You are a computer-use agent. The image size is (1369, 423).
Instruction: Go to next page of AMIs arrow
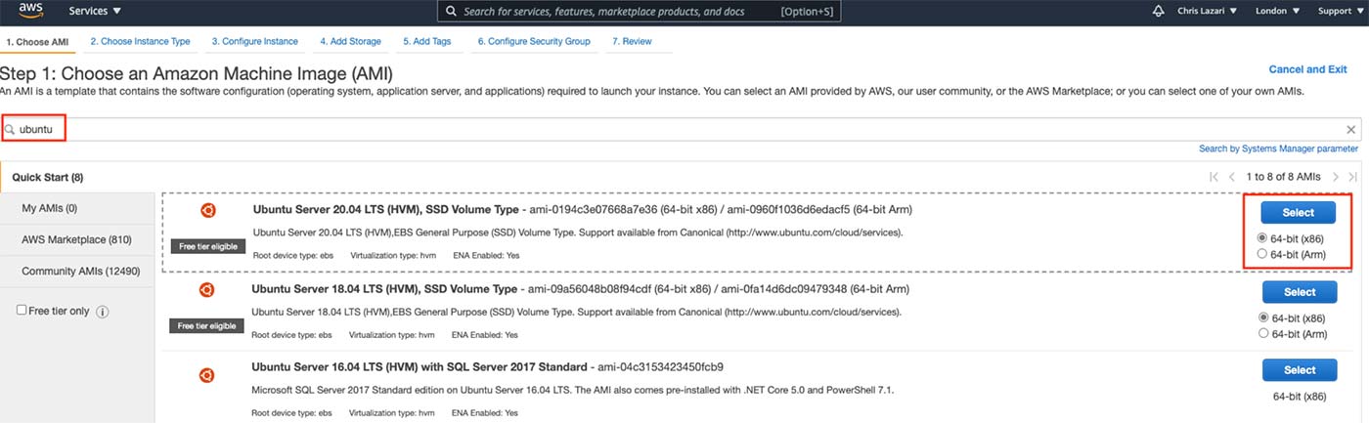click(x=1336, y=177)
